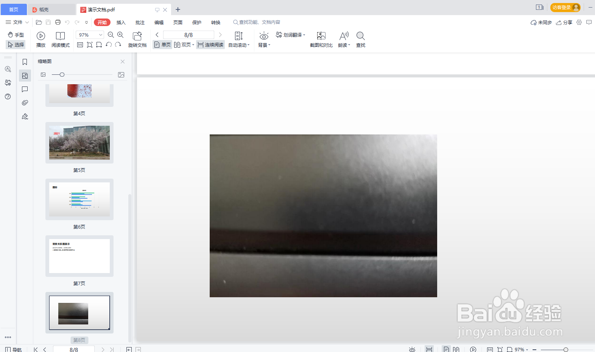Click the save icon

(48, 22)
